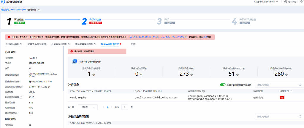Viewport: 304px width, 128px height.
Task: Click the 前往 page number input field
Action: pyautogui.click(x=125, y=107)
